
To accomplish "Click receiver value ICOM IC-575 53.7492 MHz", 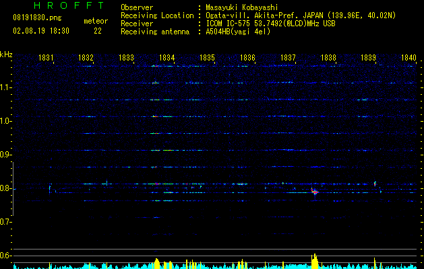I will (x=270, y=24).
